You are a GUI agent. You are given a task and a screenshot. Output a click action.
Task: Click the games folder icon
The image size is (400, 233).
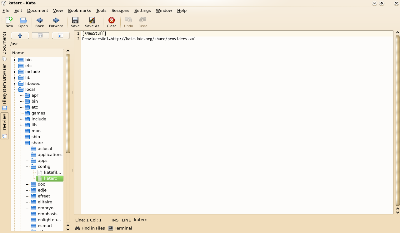point(27,113)
